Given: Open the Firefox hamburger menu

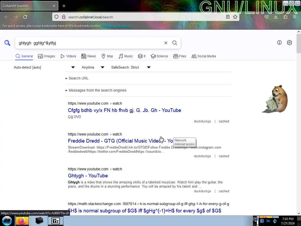Looking at the screenshot, I should click(x=295, y=17).
